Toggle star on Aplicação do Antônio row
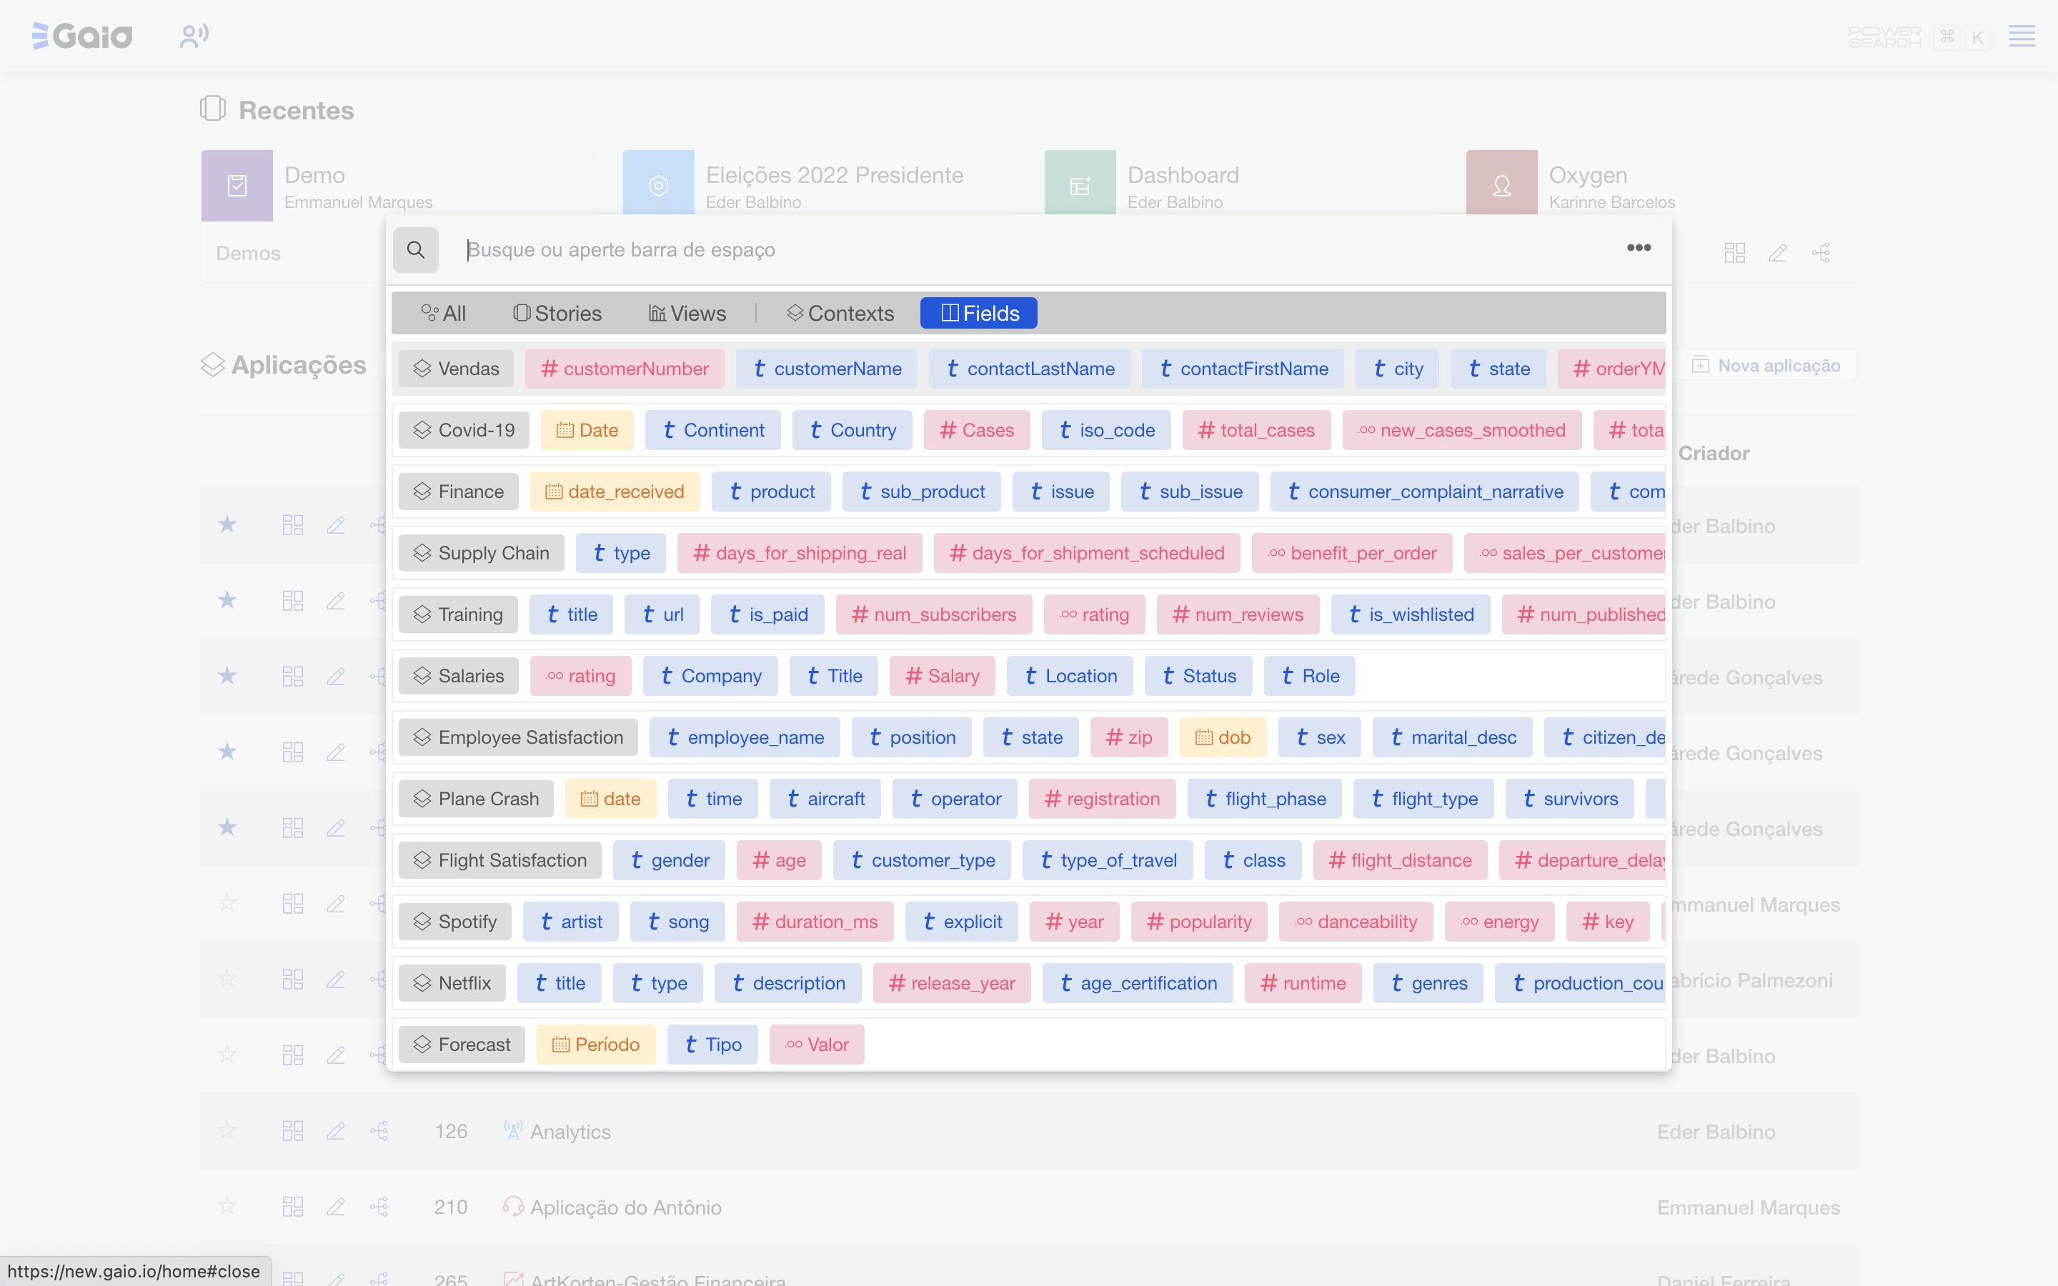Viewport: 2058px width, 1286px height. pyautogui.click(x=227, y=1206)
